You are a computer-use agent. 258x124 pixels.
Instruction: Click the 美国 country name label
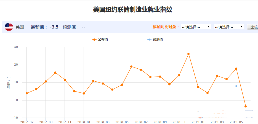click(x=20, y=27)
